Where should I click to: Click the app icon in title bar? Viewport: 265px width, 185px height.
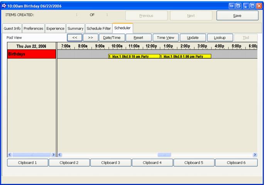4,4
